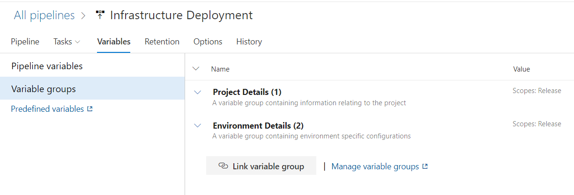Collapse the Project Details variable group

coord(198,92)
